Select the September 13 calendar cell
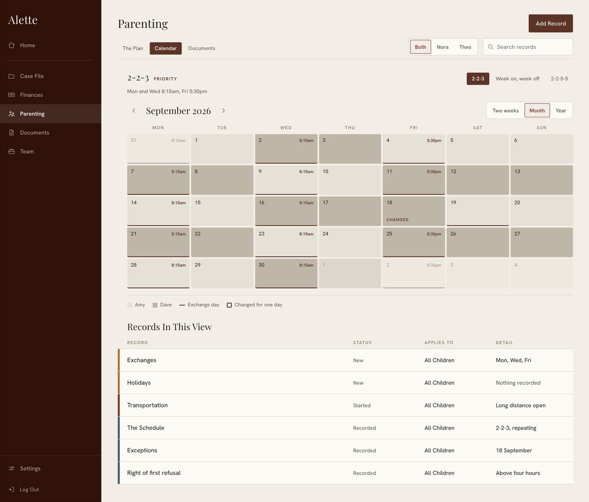Image resolution: width=589 pixels, height=502 pixels. pyautogui.click(x=541, y=180)
